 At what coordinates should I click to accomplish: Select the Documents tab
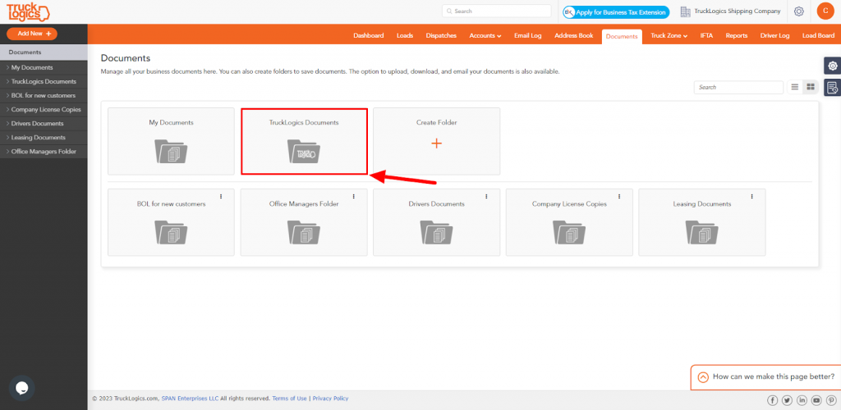pyautogui.click(x=622, y=36)
